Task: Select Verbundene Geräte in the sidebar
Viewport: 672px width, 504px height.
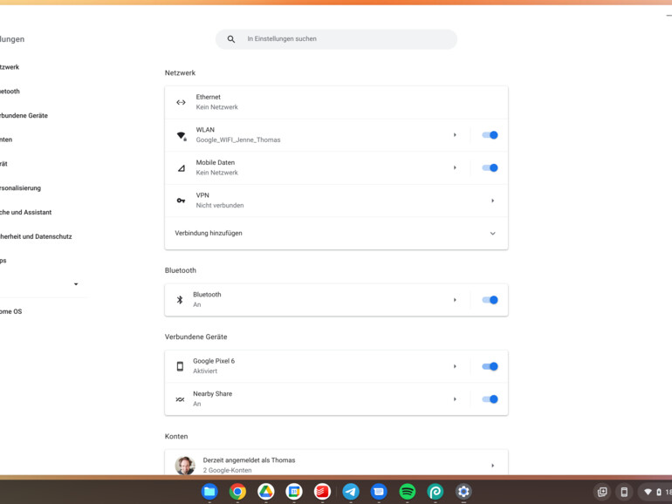Action: coord(24,116)
